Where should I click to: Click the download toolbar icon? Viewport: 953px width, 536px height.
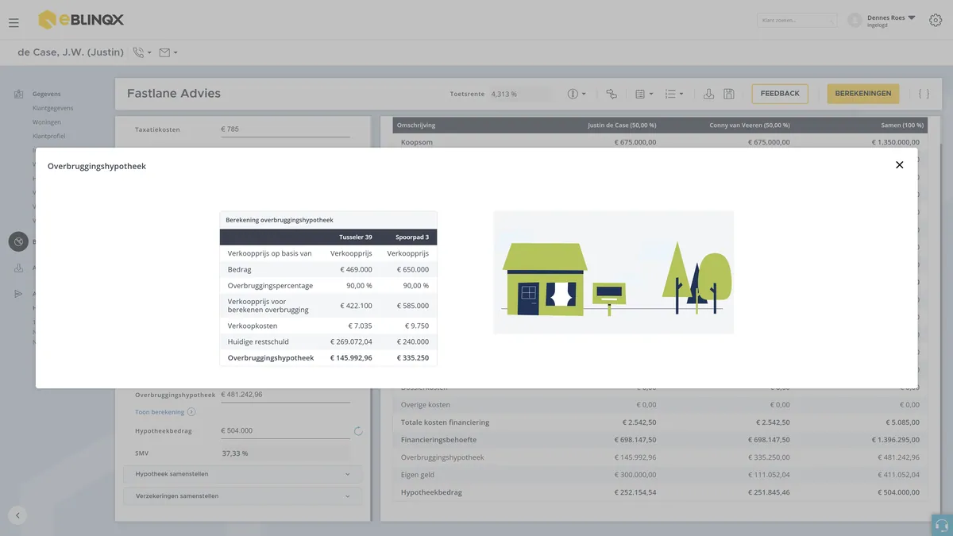tap(708, 94)
